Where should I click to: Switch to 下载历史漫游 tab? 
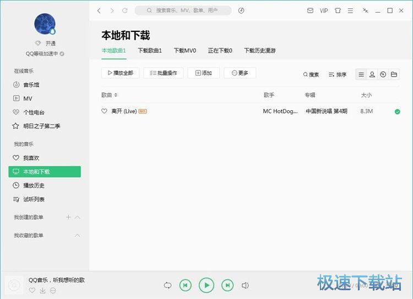tap(260, 51)
